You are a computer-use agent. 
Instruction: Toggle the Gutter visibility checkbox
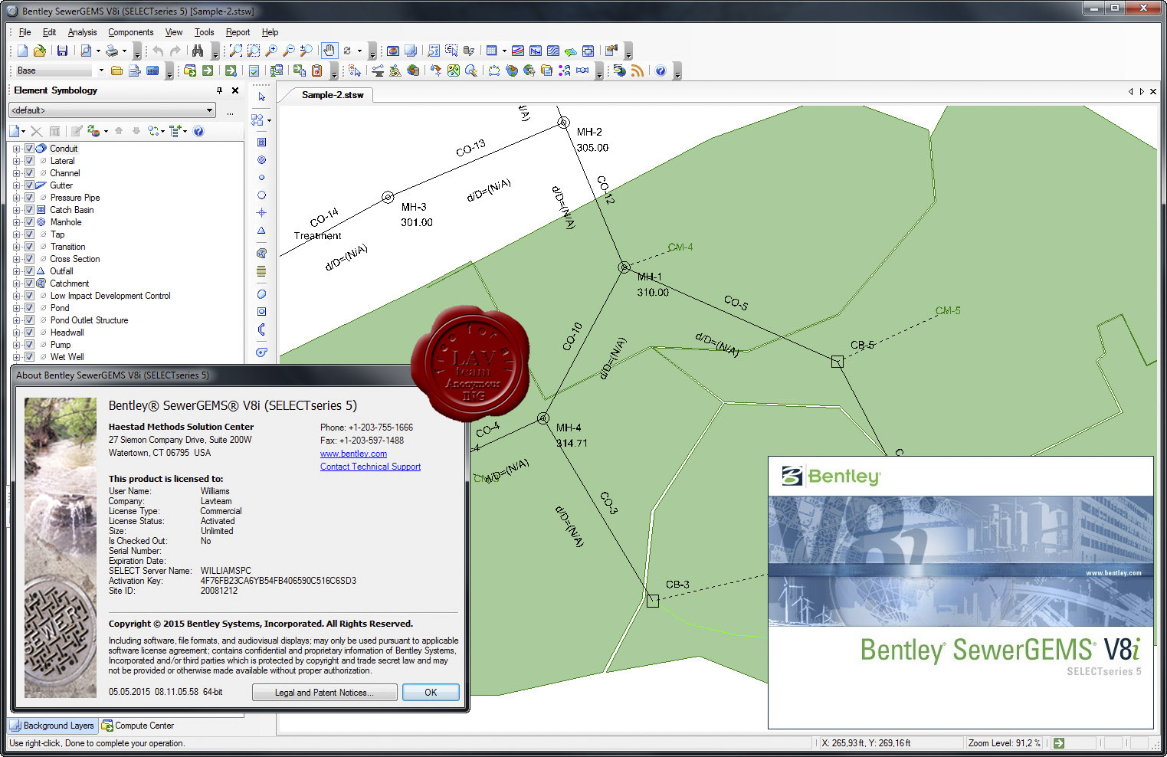coord(29,185)
